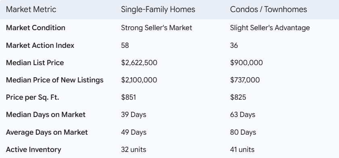Select the $737,000 new listings price

point(245,80)
